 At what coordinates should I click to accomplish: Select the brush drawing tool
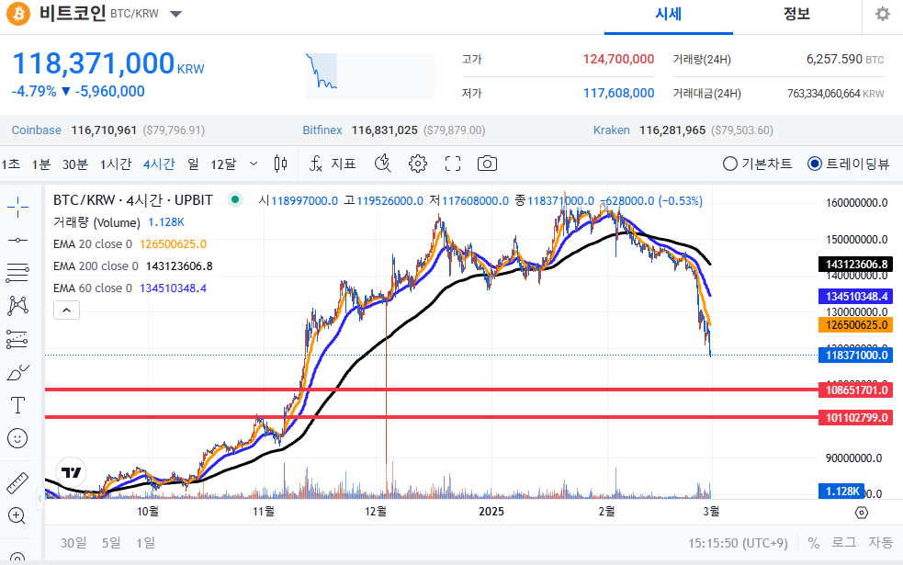pos(17,373)
